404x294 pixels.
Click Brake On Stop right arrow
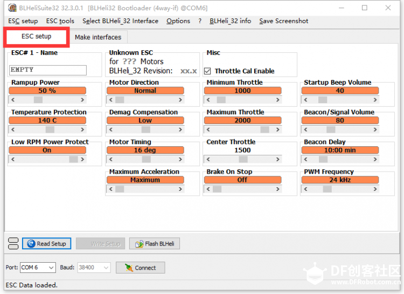[x=278, y=189]
